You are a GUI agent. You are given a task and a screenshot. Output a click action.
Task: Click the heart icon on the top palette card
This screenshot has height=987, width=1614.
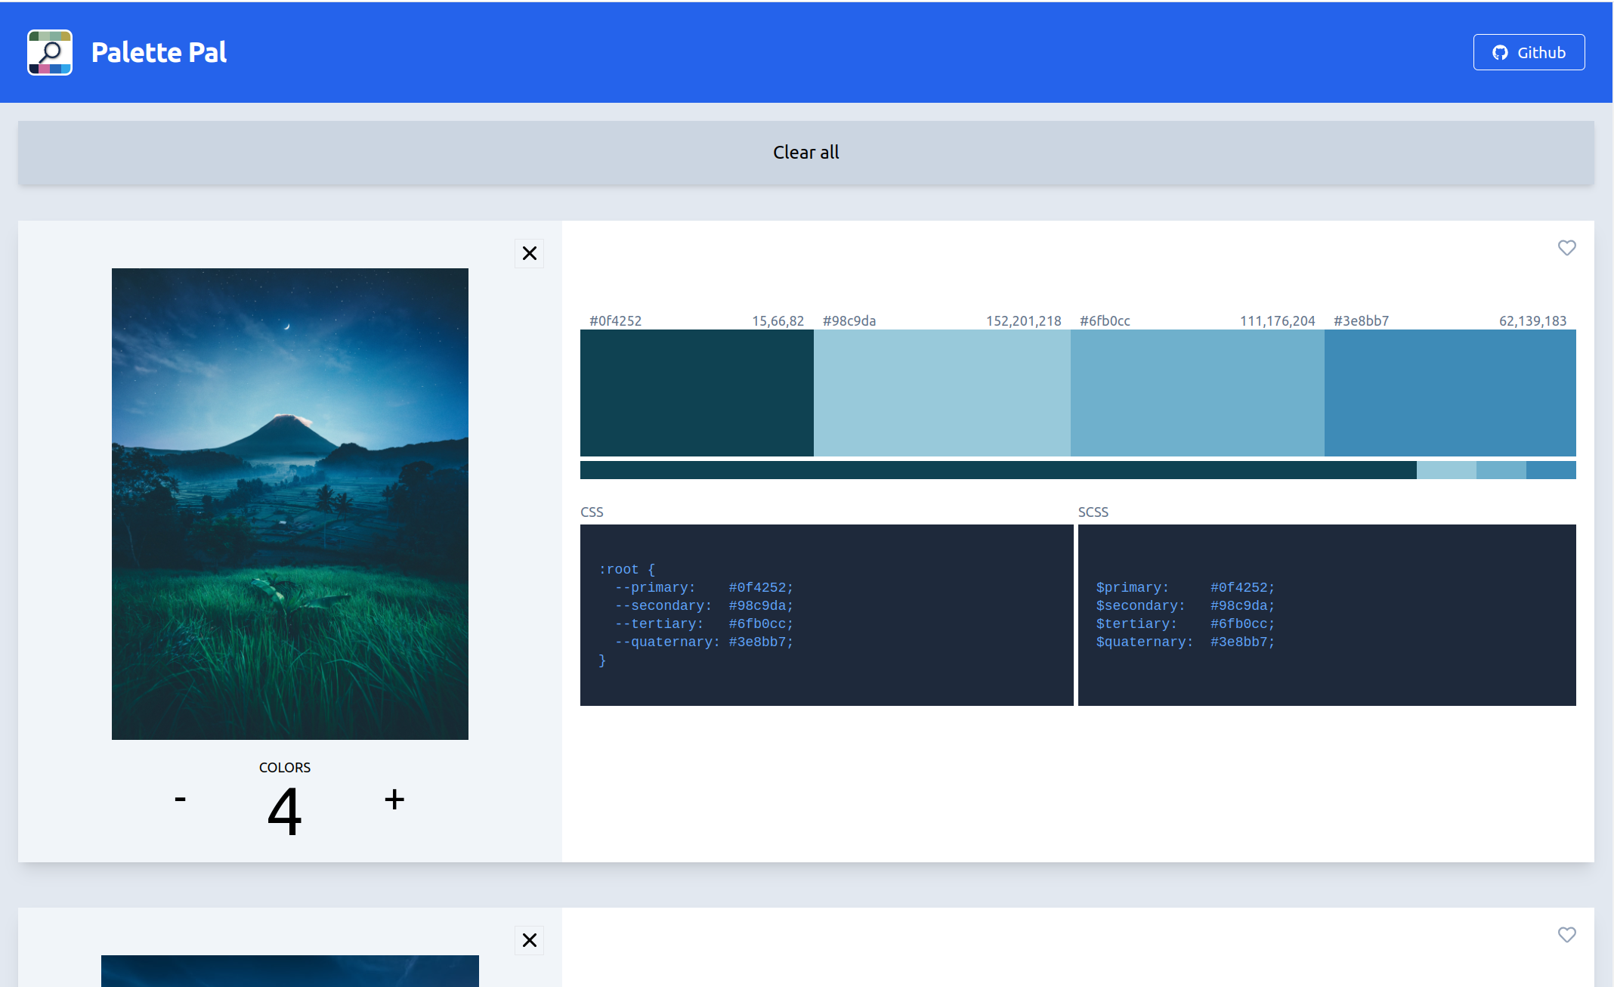point(1566,248)
